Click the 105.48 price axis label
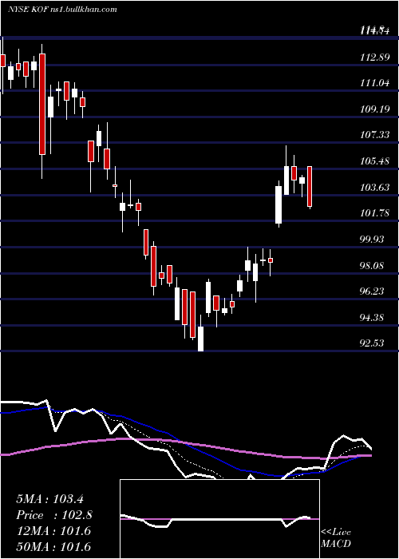 [x=375, y=161]
